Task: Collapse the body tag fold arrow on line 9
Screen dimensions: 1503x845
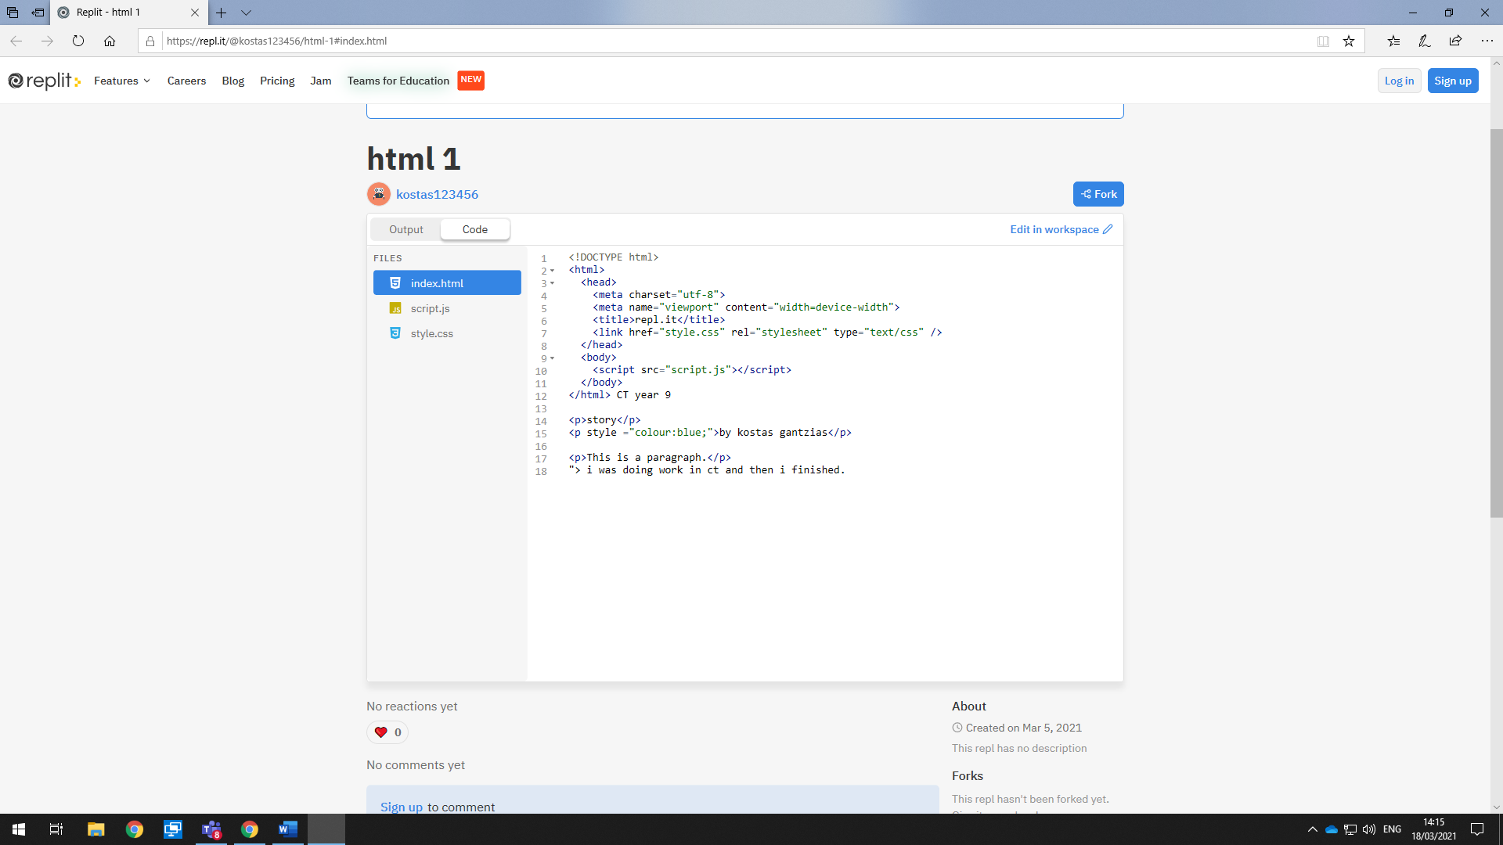Action: click(x=552, y=358)
